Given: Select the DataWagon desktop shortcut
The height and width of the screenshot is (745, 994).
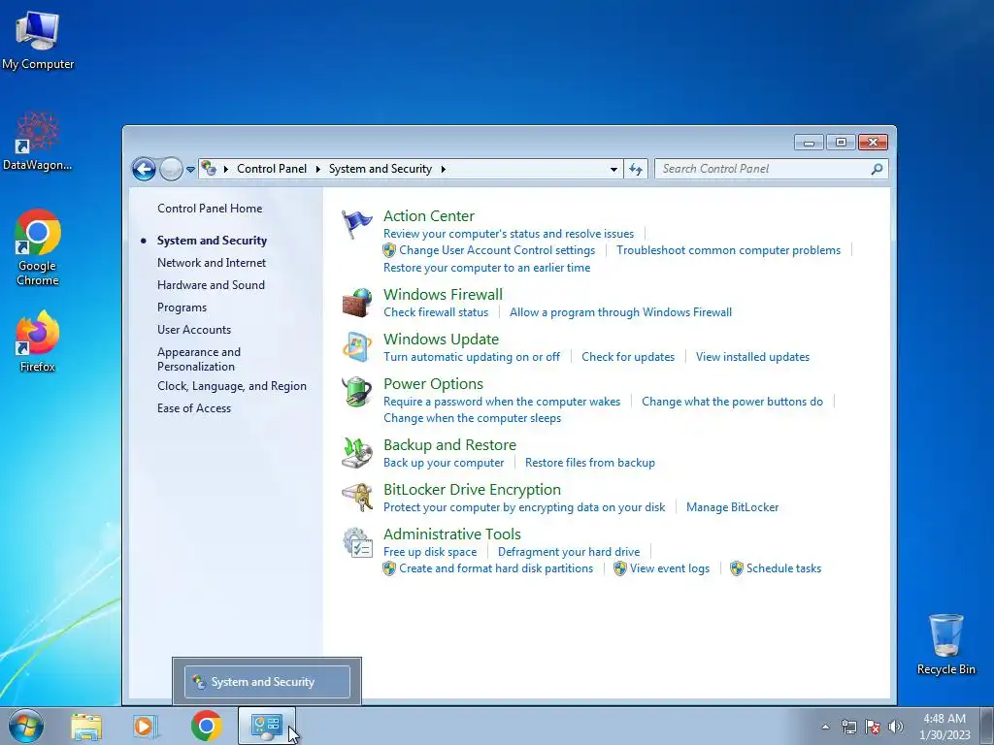Looking at the screenshot, I should [38, 141].
